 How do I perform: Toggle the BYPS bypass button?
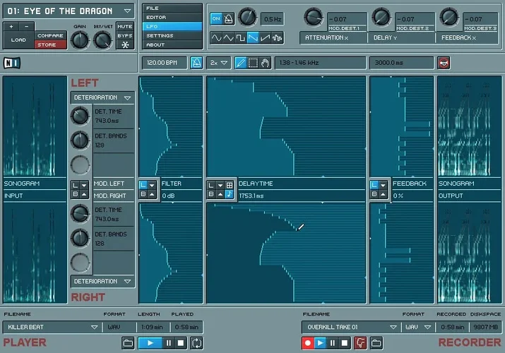(125, 35)
